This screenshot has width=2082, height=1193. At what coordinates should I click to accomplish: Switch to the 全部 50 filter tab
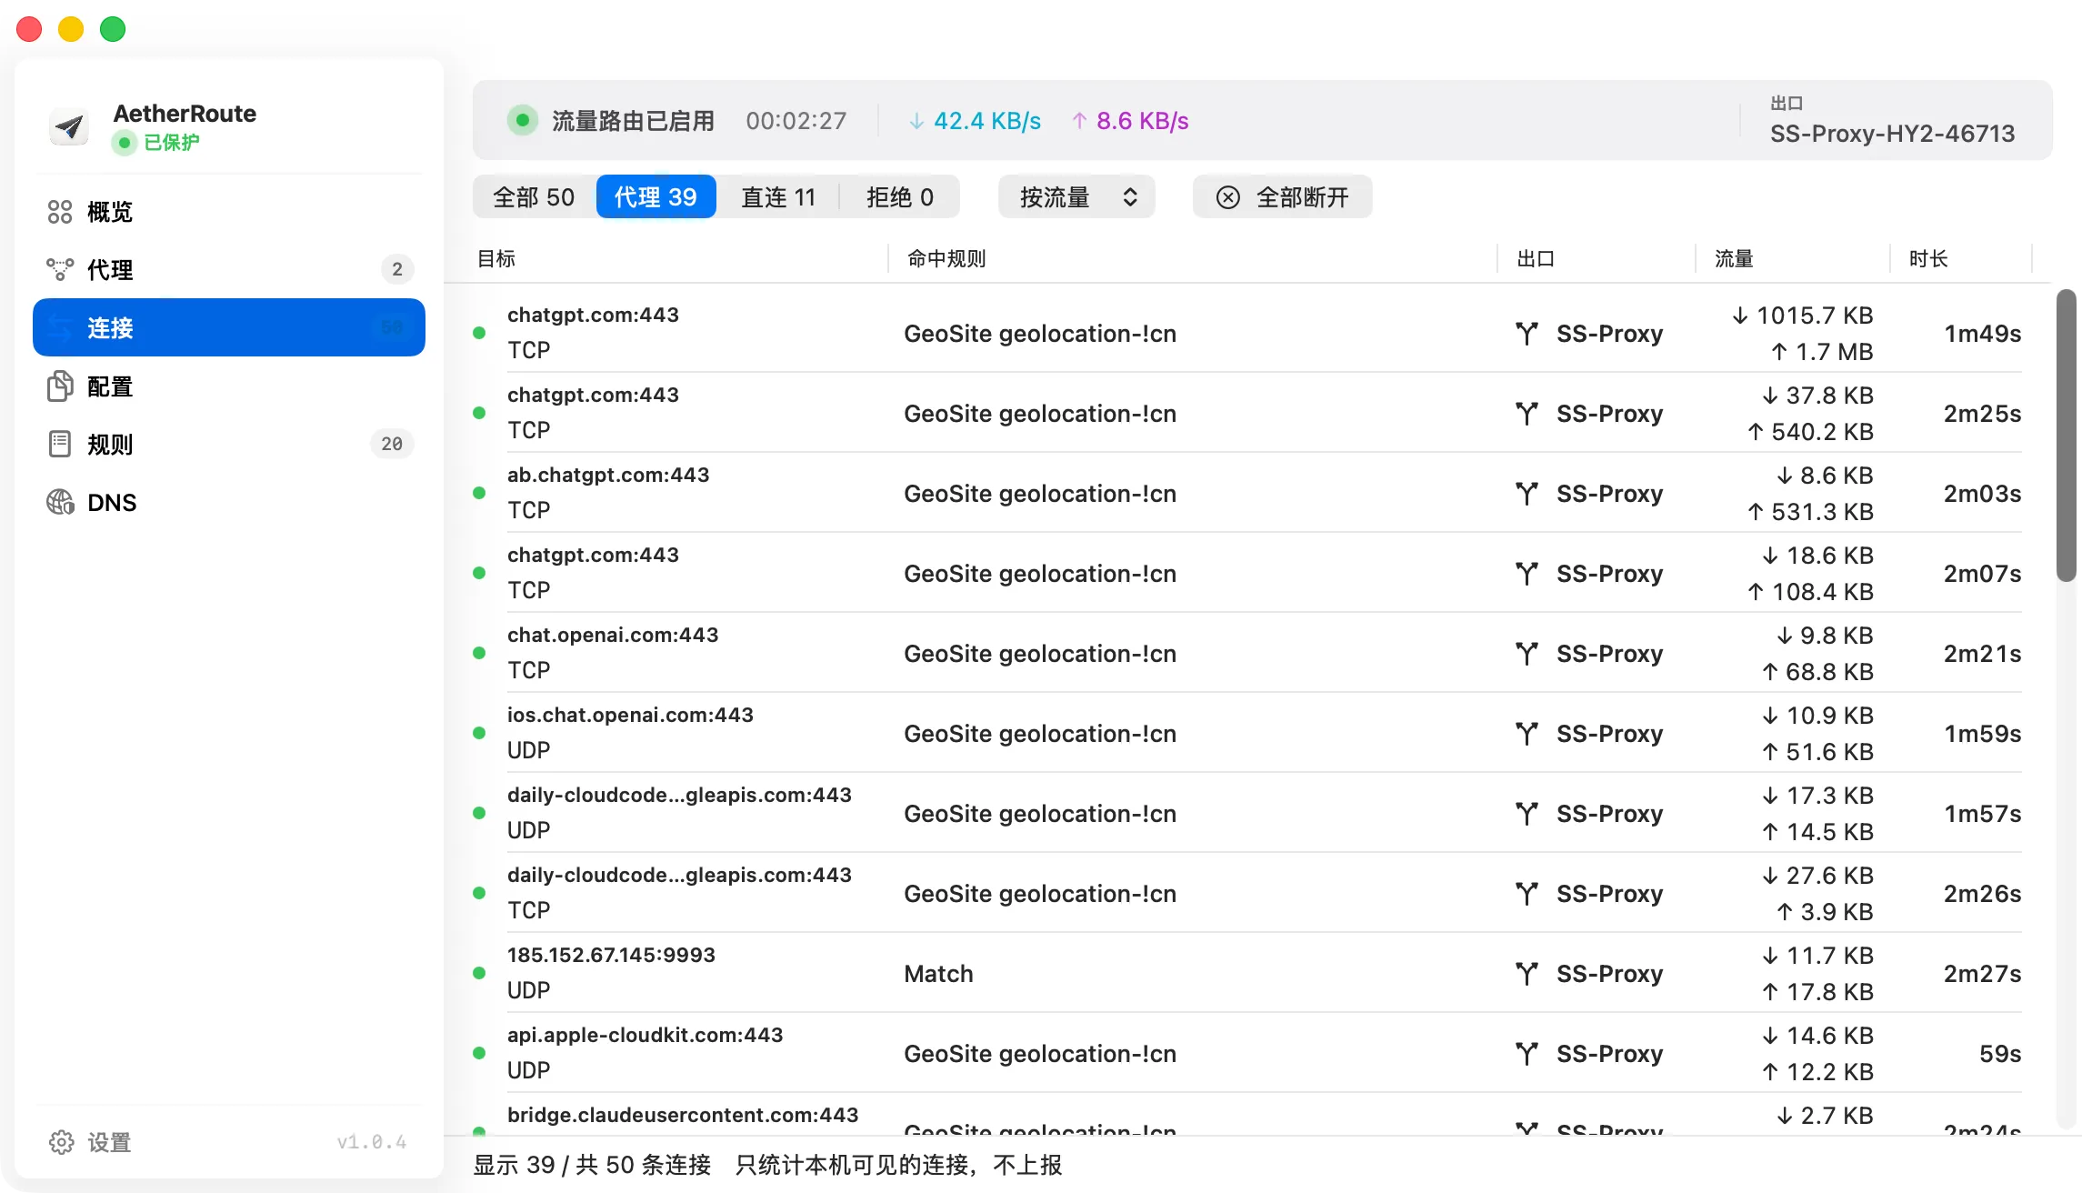click(534, 197)
